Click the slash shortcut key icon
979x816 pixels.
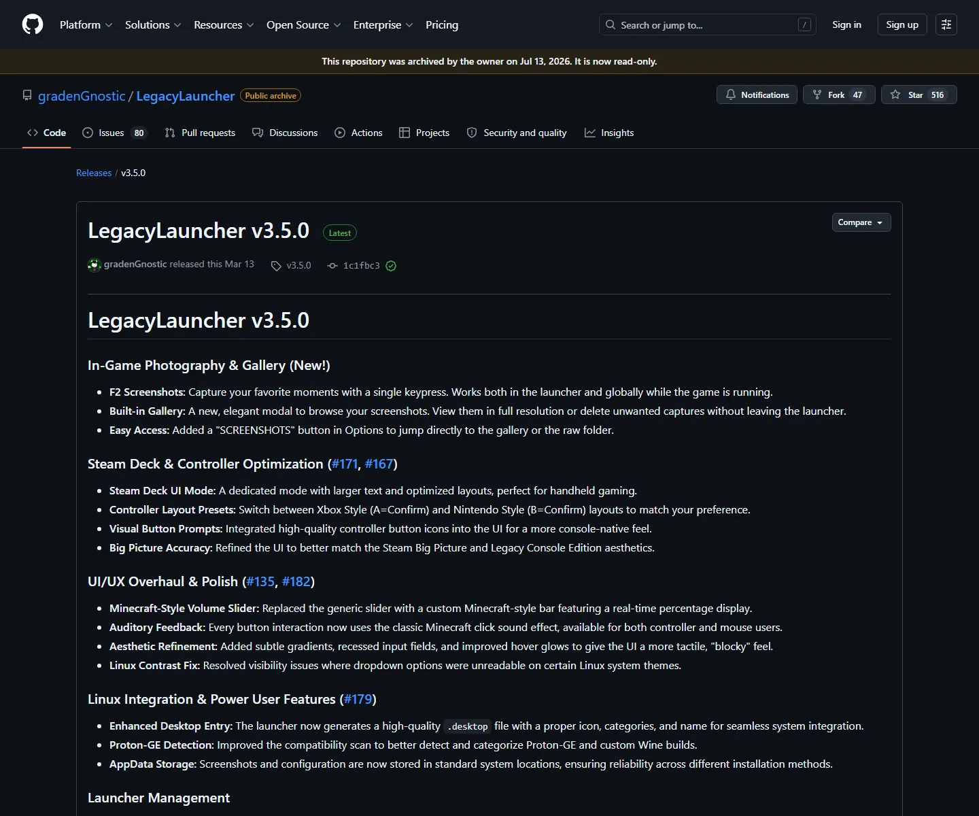click(804, 24)
